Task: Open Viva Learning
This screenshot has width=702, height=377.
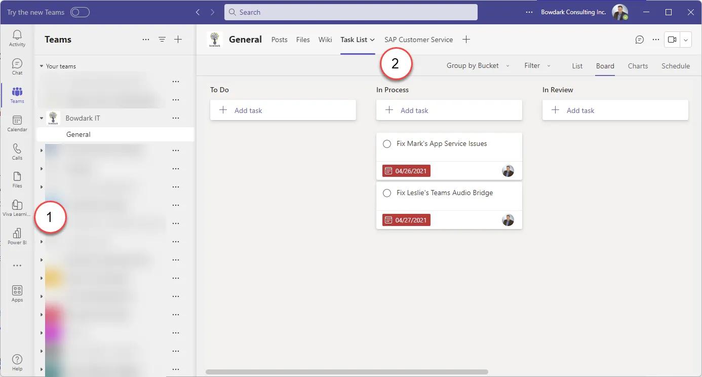Action: point(17,208)
